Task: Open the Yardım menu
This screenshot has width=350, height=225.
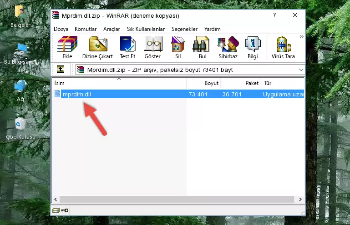Action: click(x=212, y=29)
